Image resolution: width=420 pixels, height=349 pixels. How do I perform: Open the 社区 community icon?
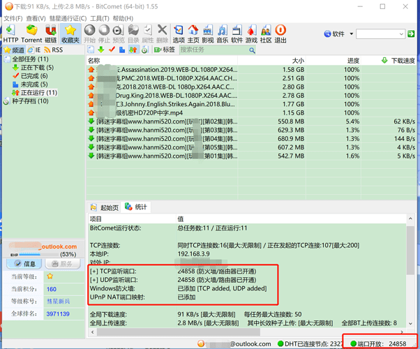[x=266, y=34]
